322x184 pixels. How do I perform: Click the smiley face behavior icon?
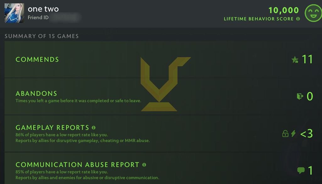point(313,13)
